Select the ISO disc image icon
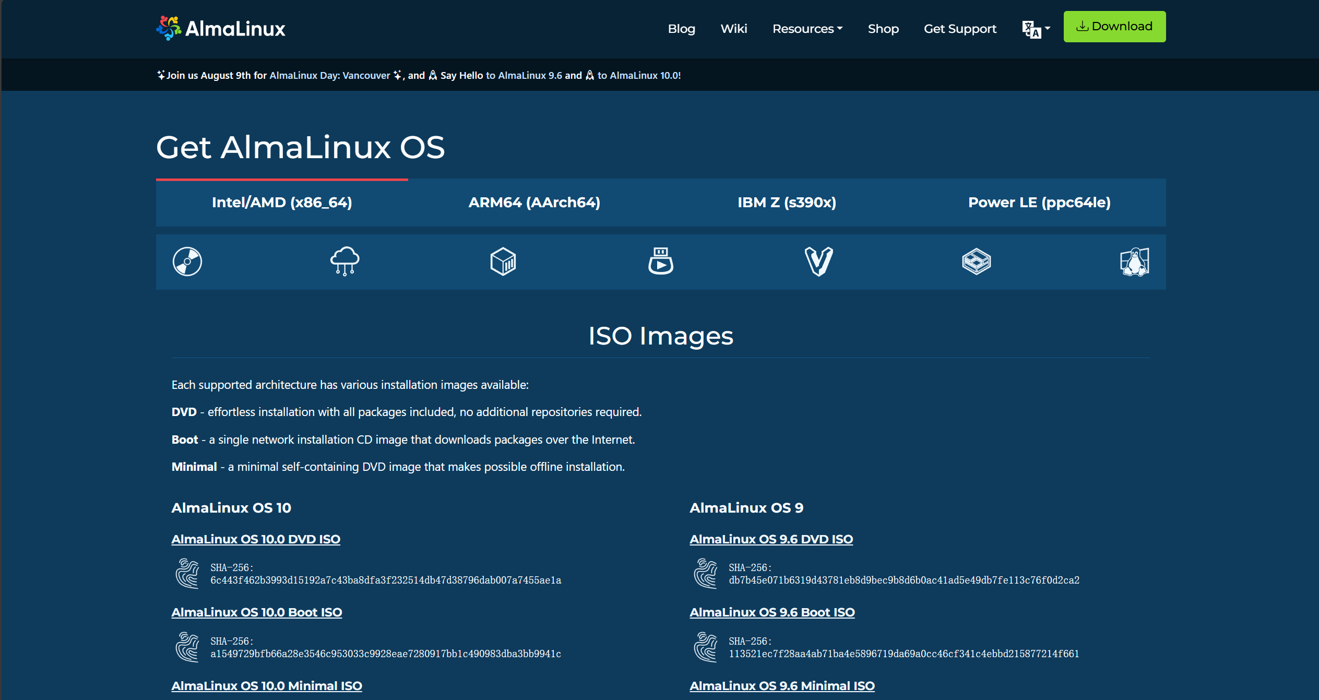Viewport: 1319px width, 700px height. click(187, 262)
